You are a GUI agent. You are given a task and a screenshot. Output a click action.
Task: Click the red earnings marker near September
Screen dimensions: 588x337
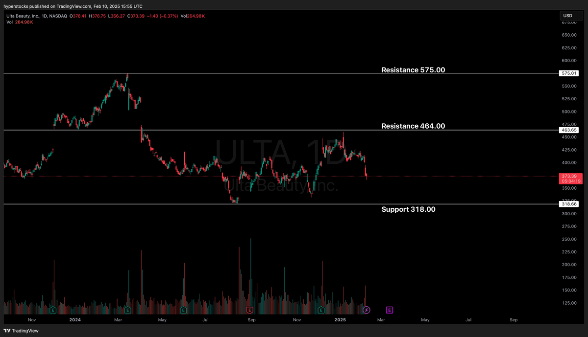249,310
